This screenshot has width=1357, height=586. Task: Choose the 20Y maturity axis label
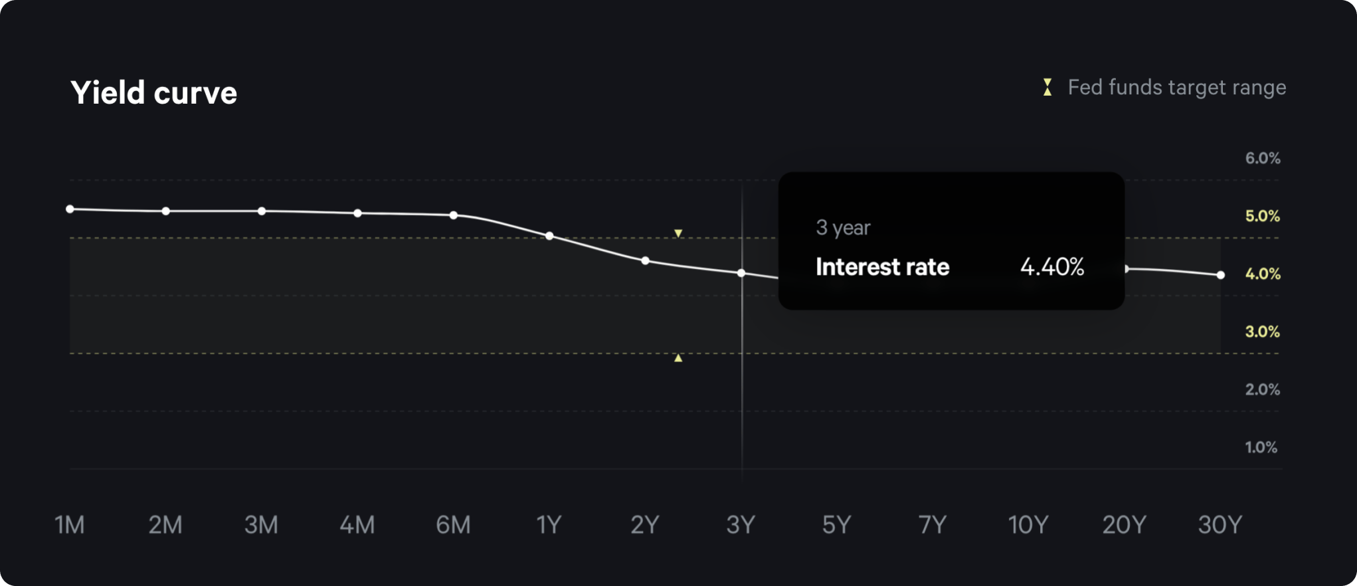point(1124,525)
